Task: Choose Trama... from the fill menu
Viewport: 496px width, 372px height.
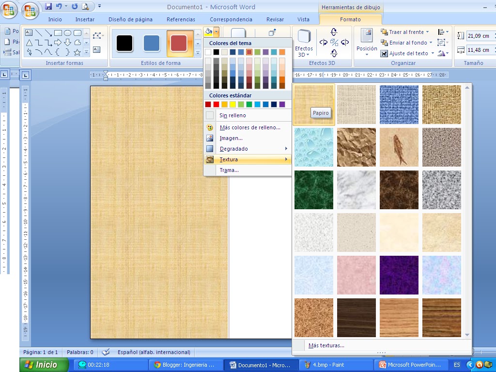Action: pos(248,170)
